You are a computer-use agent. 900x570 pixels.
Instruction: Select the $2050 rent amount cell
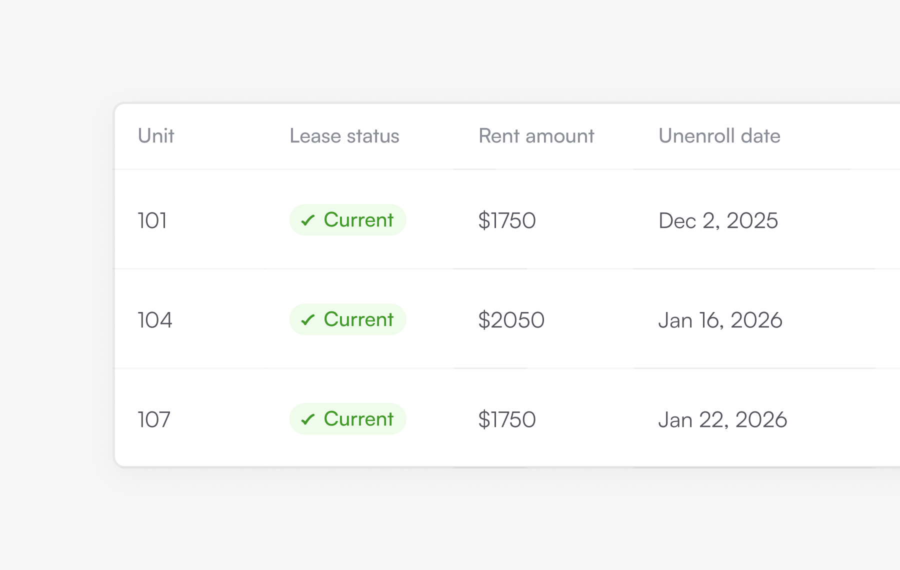click(511, 320)
